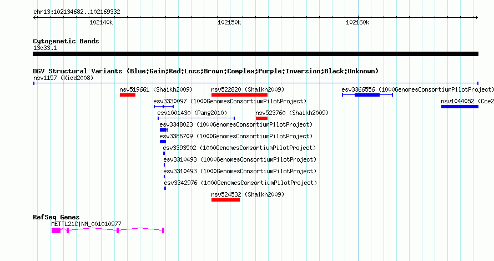Click the small blue esv3393502 glyph
494x261 pixels.
coord(164,153)
